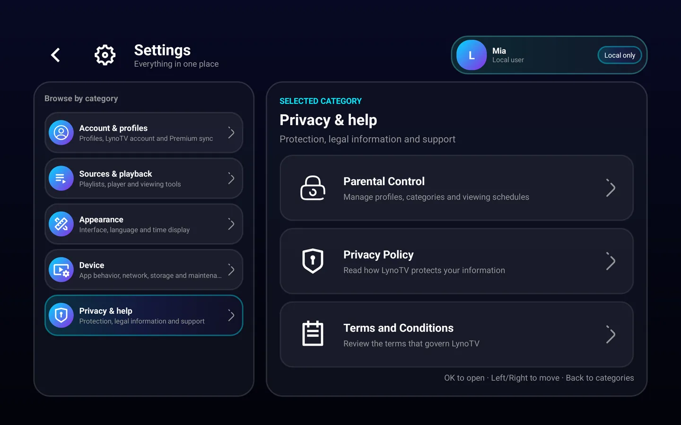This screenshot has width=681, height=425.
Task: Expand Account & profiles chevron
Action: coord(231,133)
